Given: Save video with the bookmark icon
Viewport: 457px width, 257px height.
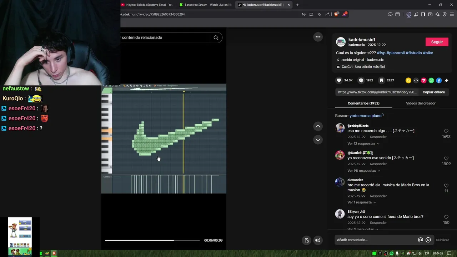Looking at the screenshot, I should point(382,80).
